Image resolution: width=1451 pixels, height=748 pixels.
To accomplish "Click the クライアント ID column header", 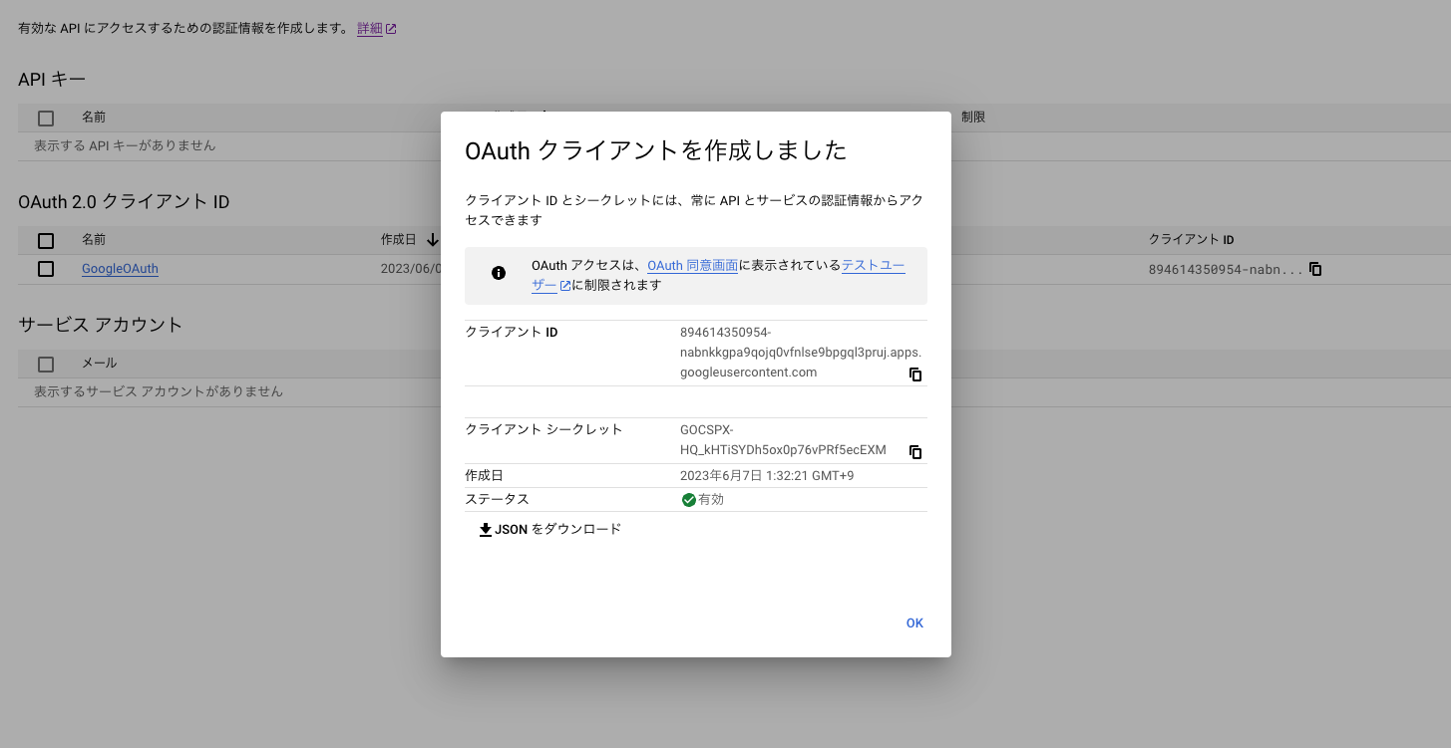I will coord(1192,240).
